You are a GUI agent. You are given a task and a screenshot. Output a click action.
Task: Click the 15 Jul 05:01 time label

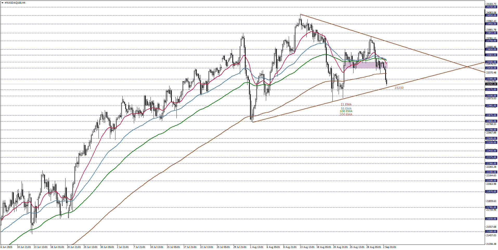click(x=174, y=247)
